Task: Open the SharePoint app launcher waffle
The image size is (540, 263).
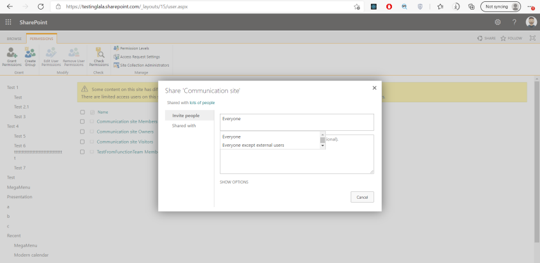Action: pos(8,22)
